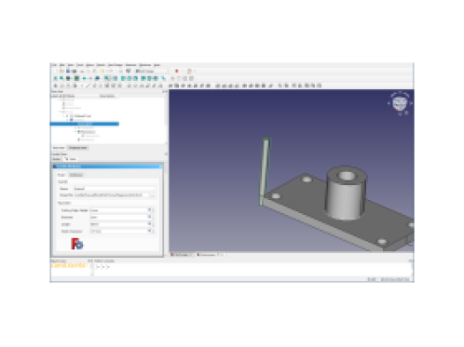The image size is (464, 347).
Task: Click the stepper arrows beside the second parameter field
Action: [x=153, y=217]
